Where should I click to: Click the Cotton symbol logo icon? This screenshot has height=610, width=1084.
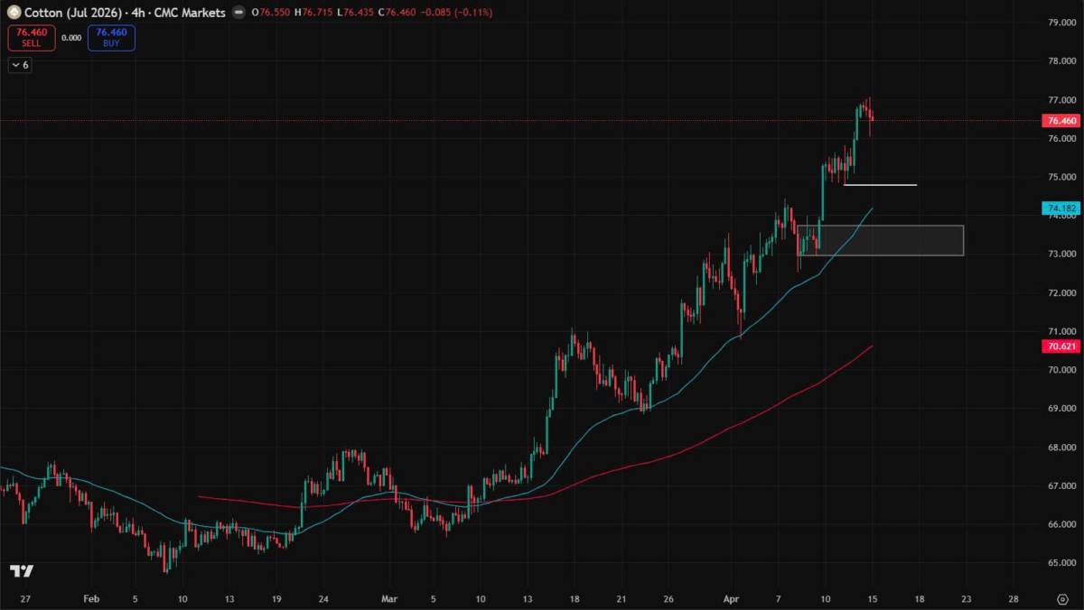click(14, 13)
